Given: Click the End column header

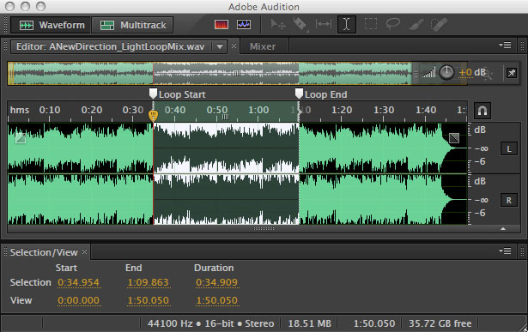Looking at the screenshot, I should (x=134, y=268).
